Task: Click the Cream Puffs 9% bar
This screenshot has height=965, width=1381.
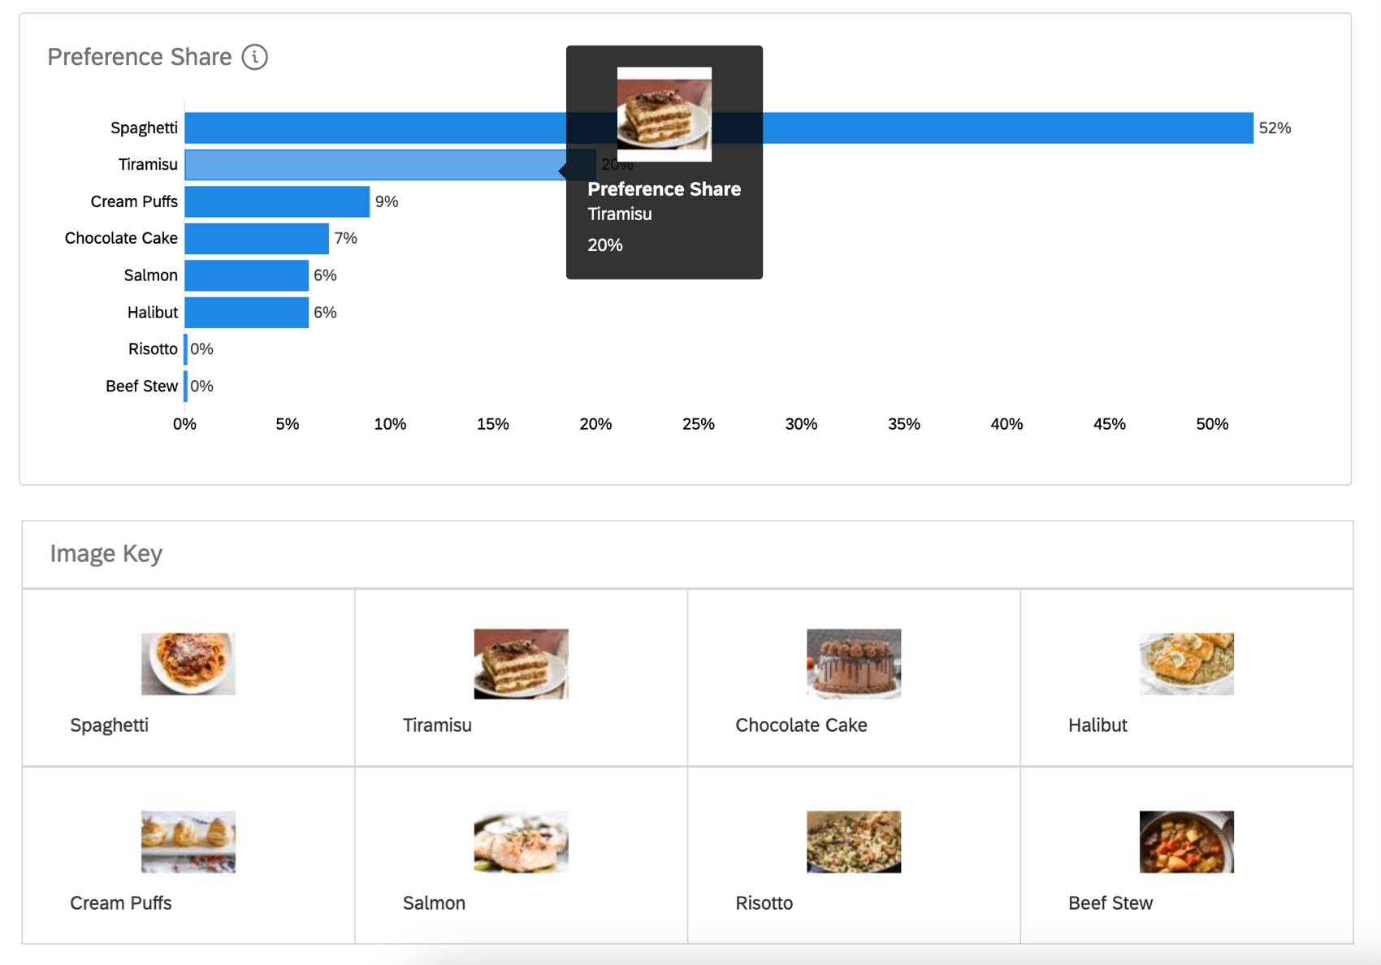Action: [x=277, y=201]
